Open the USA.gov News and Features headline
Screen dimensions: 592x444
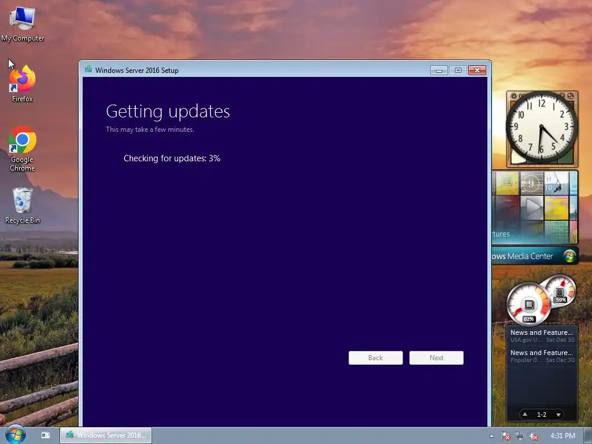pos(542,336)
